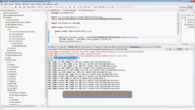Close the TestJdbcClass.java editor tab

pos(95,10)
